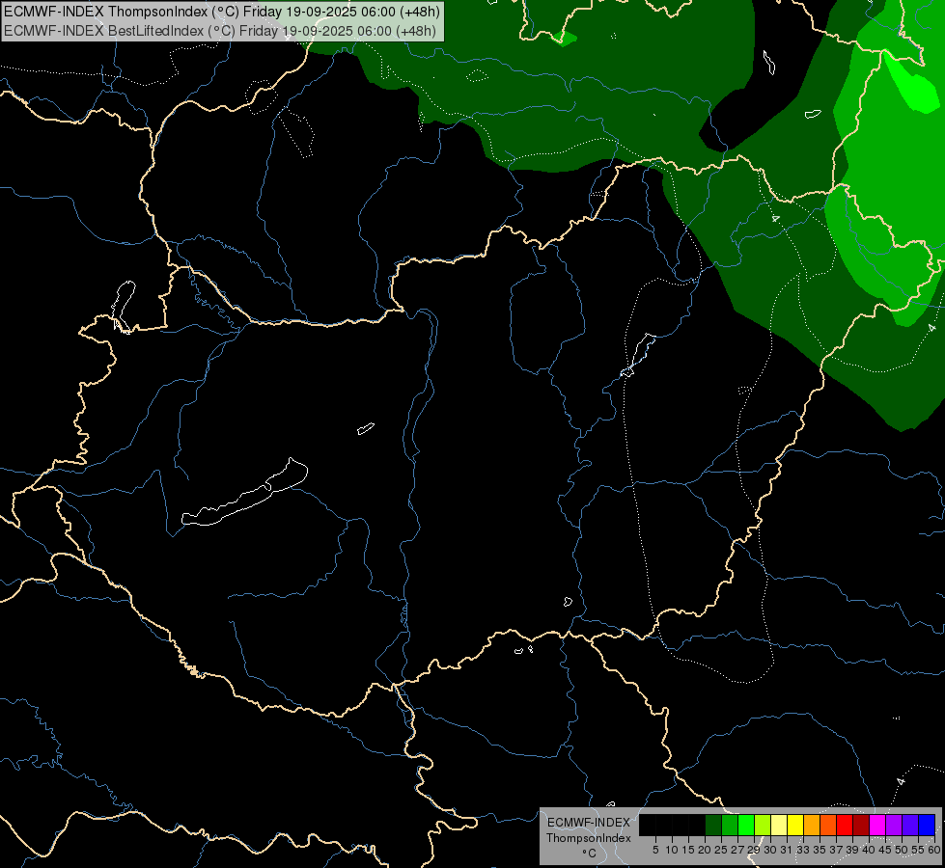Viewport: 945px width, 868px height.
Task: Select the medium green 25–27 legend swatch
Action: 730,825
